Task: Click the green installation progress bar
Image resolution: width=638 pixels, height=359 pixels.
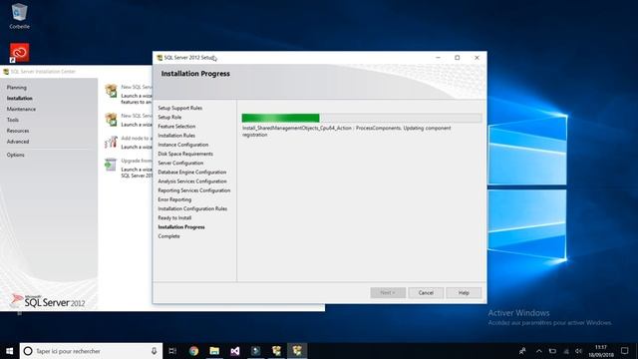Action: [x=362, y=118]
